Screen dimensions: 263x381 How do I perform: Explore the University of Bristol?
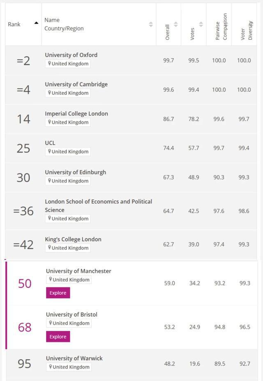point(58,337)
